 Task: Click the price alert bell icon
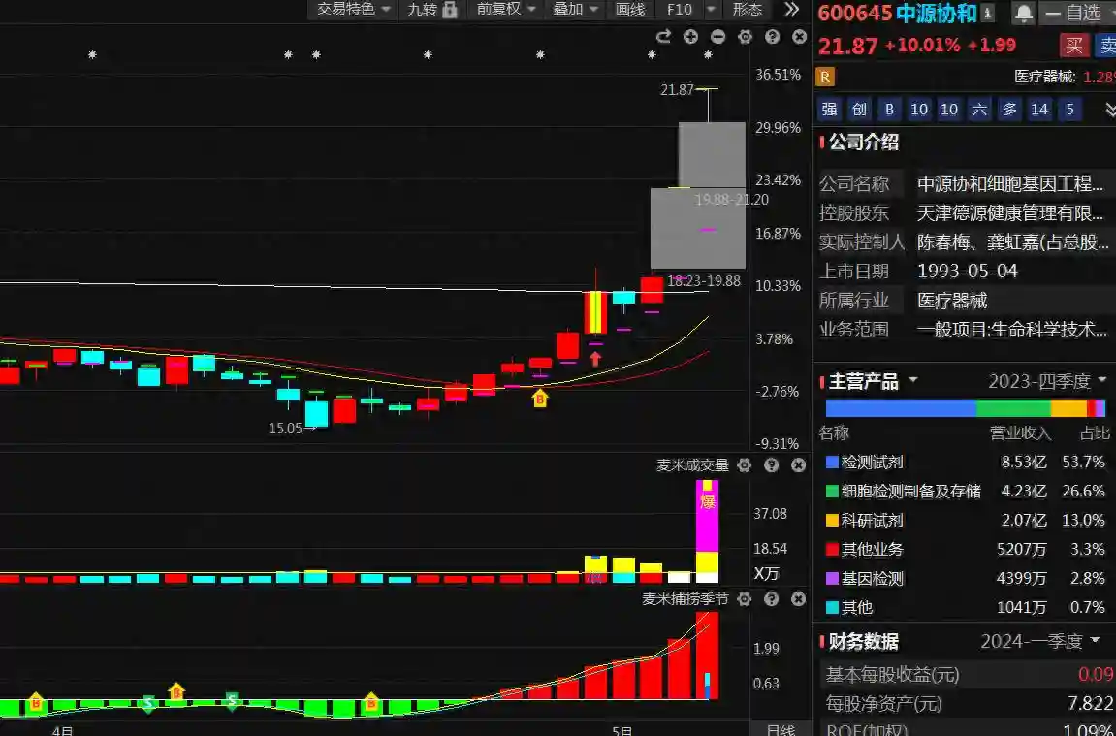tap(1024, 14)
